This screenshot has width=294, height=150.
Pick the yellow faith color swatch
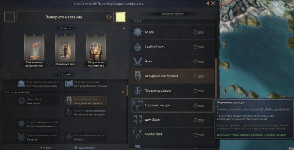[121, 17]
